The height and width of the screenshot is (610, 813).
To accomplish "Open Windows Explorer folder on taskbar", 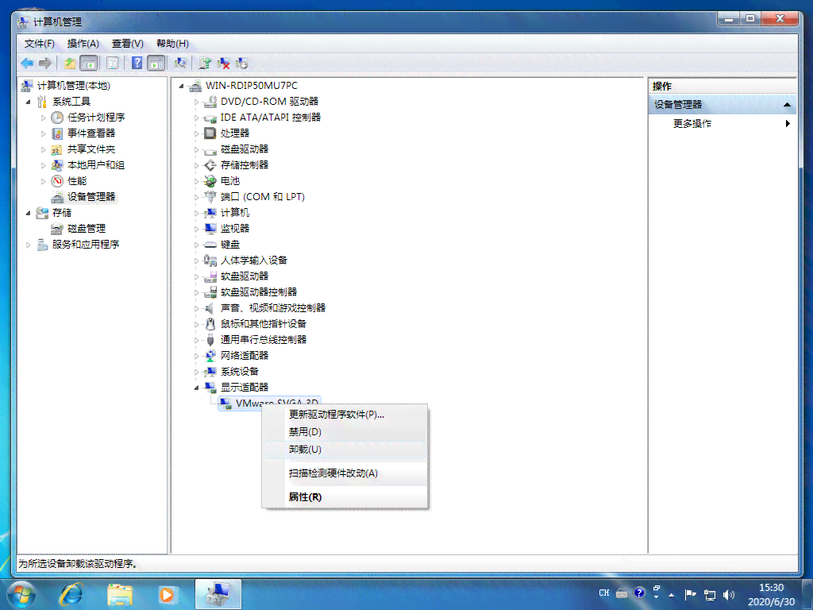I will click(119, 594).
